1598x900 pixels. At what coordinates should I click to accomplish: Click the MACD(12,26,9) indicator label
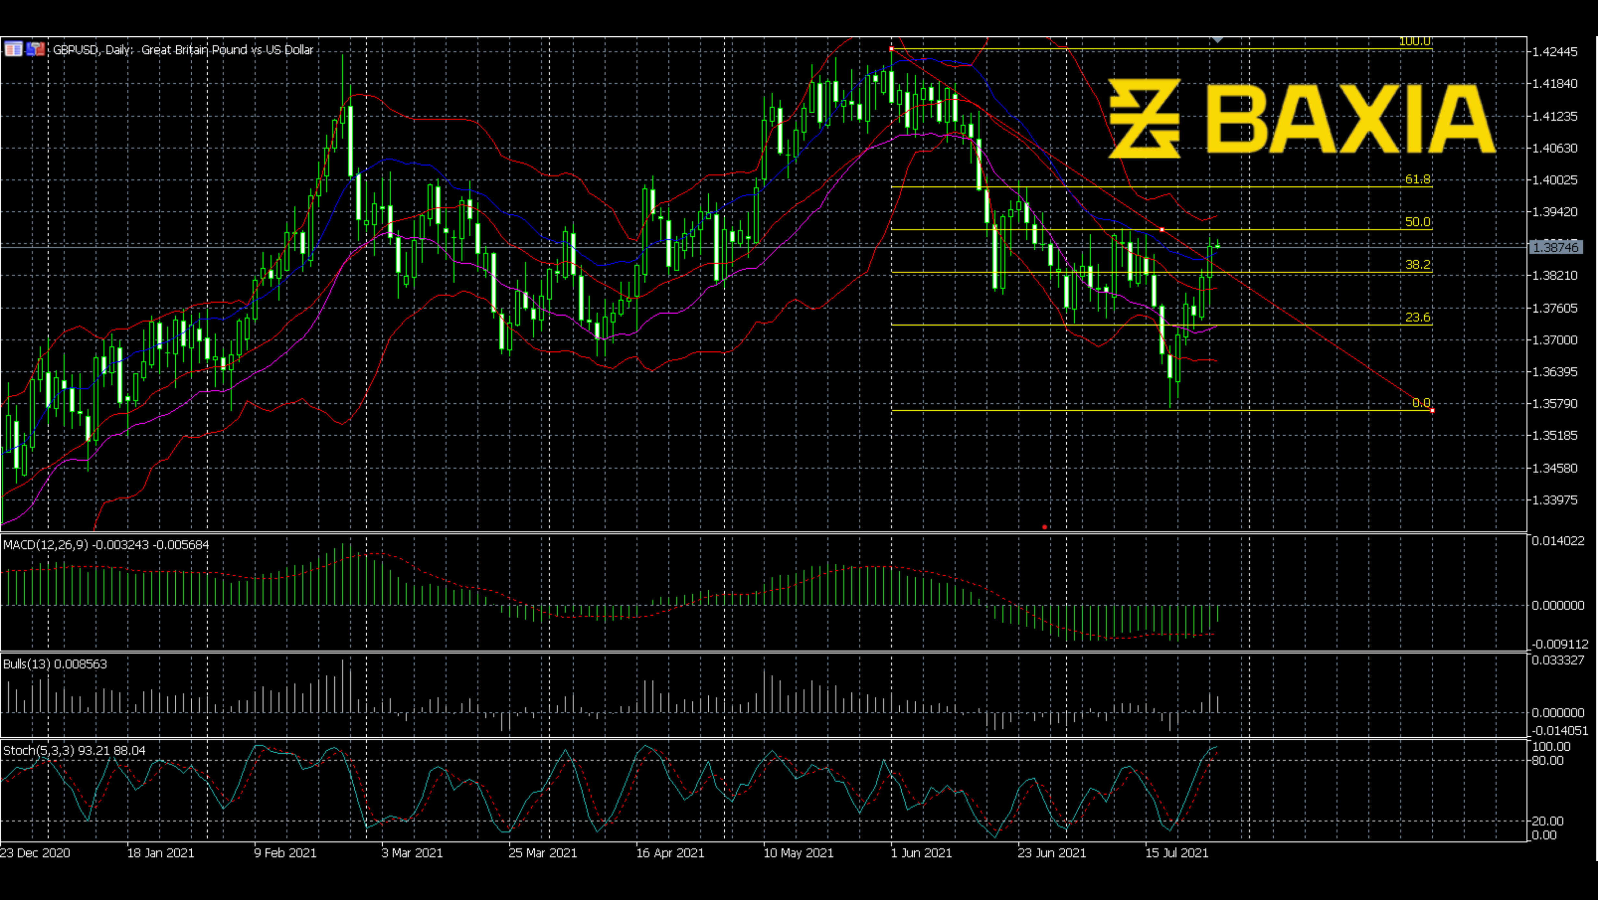tap(106, 544)
